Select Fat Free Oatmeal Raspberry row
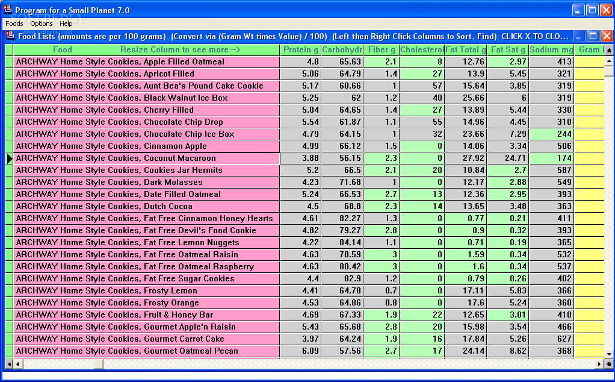Image resolution: width=615 pixels, height=382 pixels. 146,266
